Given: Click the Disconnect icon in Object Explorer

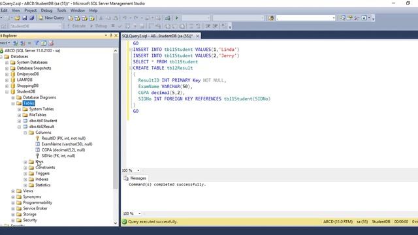Looking at the screenshot, I should point(23,43).
